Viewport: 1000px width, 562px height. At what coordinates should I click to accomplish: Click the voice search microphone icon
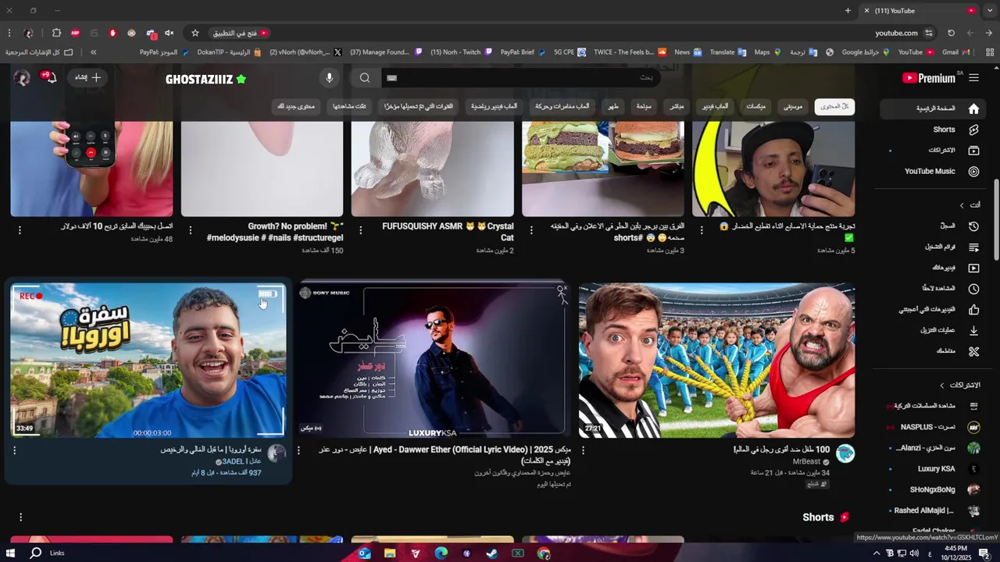click(330, 78)
